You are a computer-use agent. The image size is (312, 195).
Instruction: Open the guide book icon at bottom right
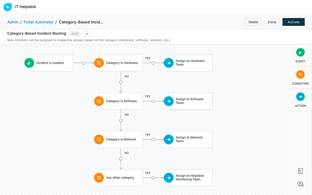point(300,171)
